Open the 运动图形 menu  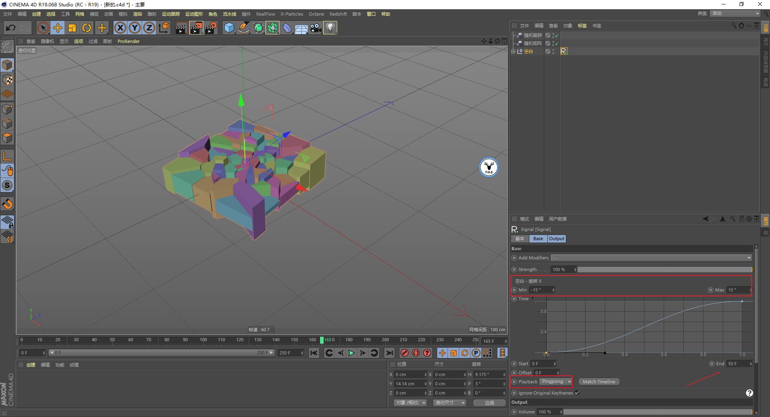(x=194, y=14)
